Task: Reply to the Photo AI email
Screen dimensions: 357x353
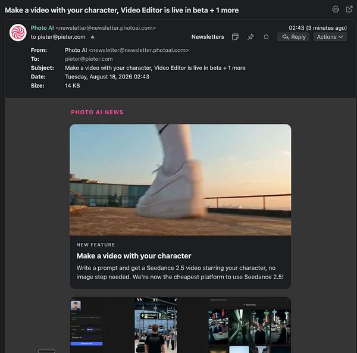Action: point(293,37)
